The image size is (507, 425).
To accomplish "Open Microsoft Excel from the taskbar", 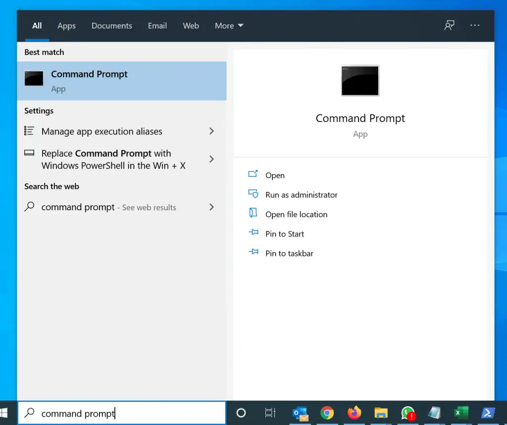I will [x=461, y=413].
